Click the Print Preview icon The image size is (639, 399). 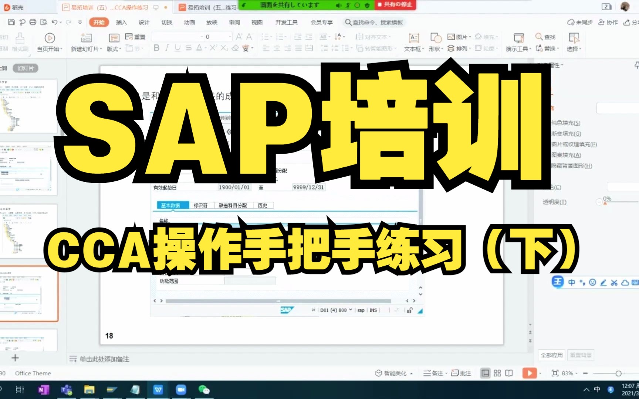click(44, 22)
